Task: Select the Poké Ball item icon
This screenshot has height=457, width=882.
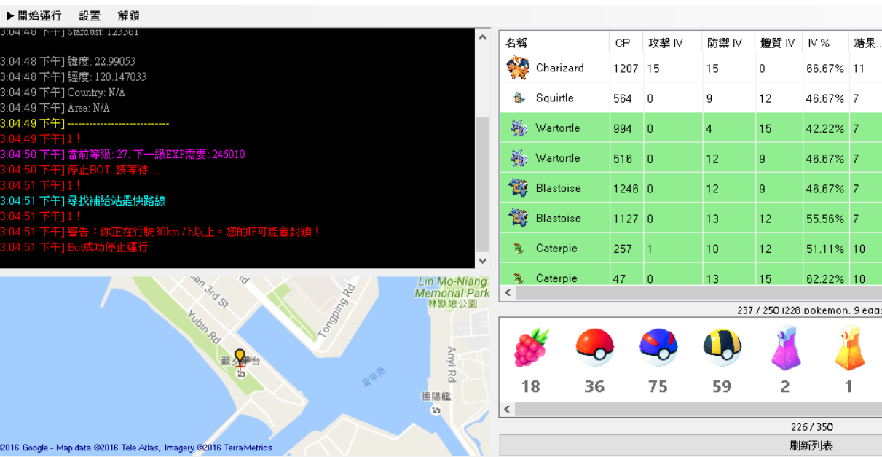Action: 594,348
